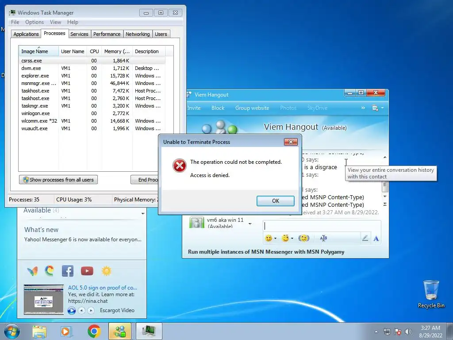Image resolution: width=453 pixels, height=340 pixels.
Task: Click OK in the Unable to Terminate Process dialog
Action: click(x=275, y=201)
